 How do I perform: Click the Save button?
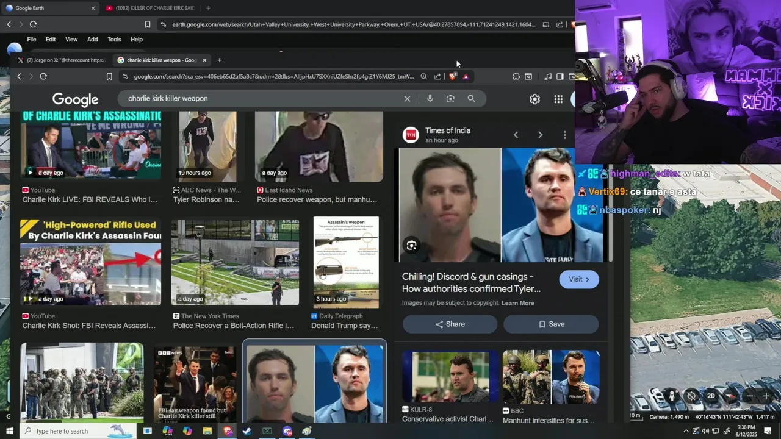[551, 324]
